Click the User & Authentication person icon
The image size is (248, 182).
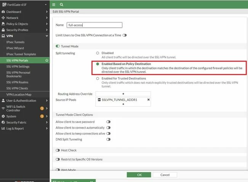coord(3,101)
